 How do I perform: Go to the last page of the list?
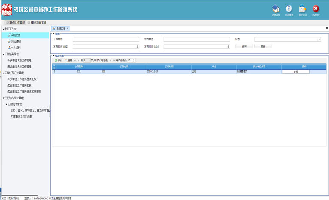pos(113,61)
